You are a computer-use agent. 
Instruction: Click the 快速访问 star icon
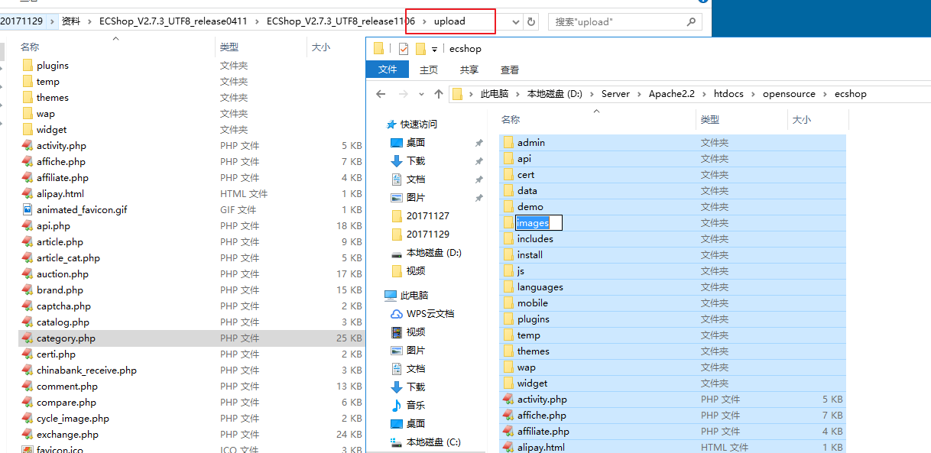pyautogui.click(x=391, y=125)
